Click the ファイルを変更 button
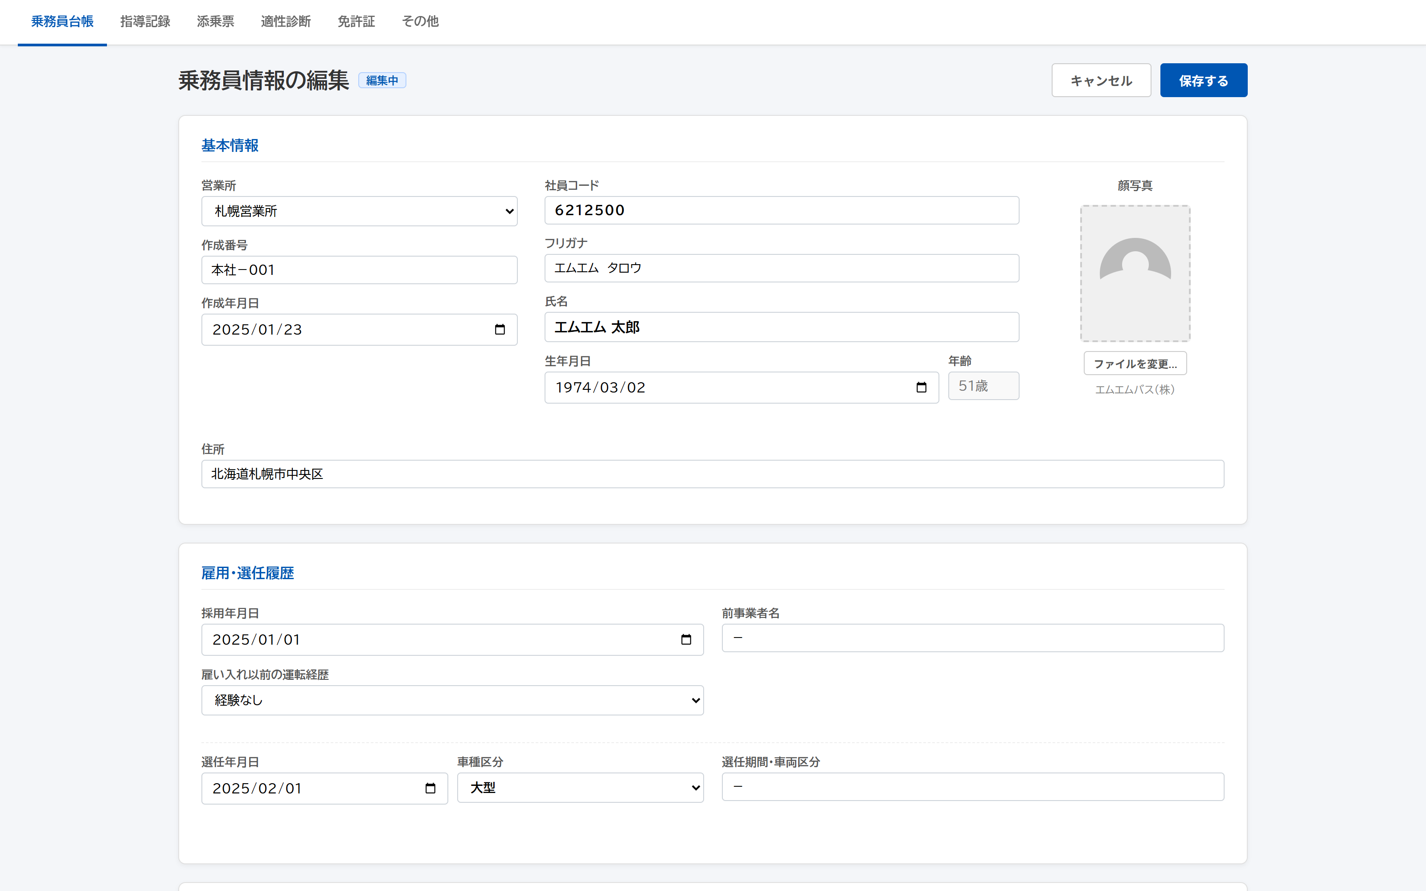 point(1134,363)
